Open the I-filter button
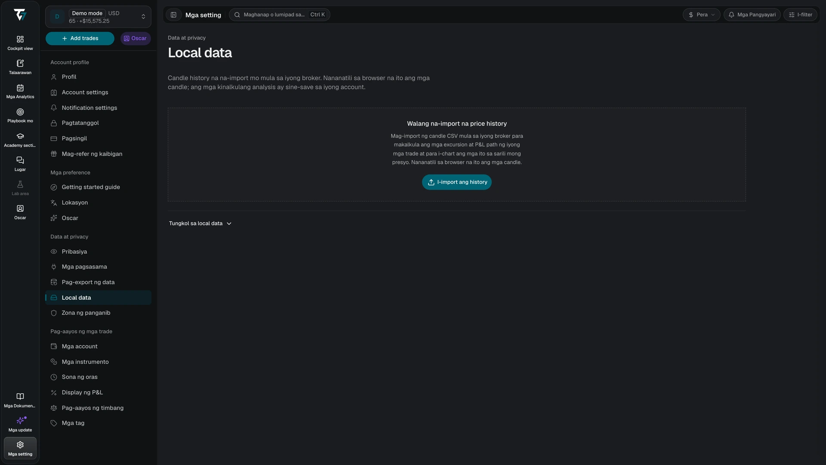This screenshot has width=826, height=465. click(x=800, y=15)
